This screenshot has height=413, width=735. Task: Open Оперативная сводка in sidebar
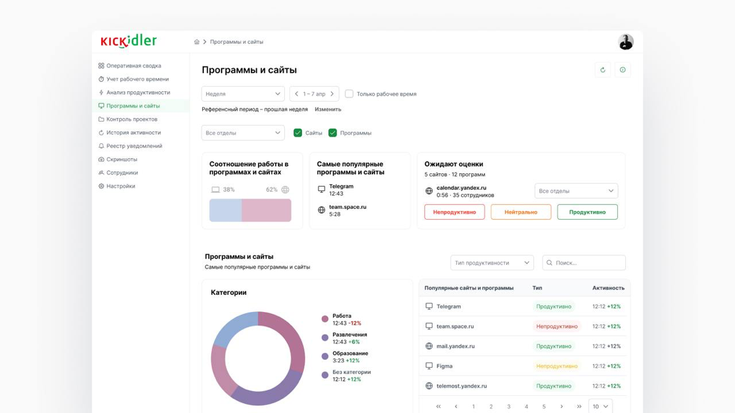[x=140, y=65]
